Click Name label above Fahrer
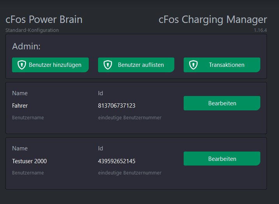This screenshot has height=204, width=279. [20, 93]
